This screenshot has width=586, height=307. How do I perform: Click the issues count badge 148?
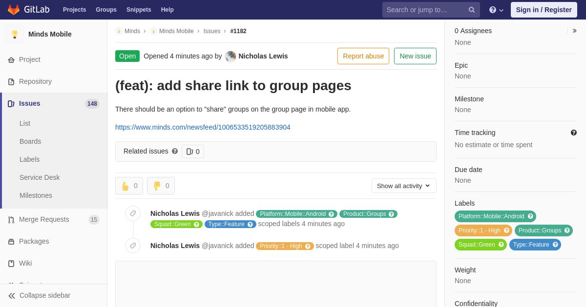(x=92, y=104)
